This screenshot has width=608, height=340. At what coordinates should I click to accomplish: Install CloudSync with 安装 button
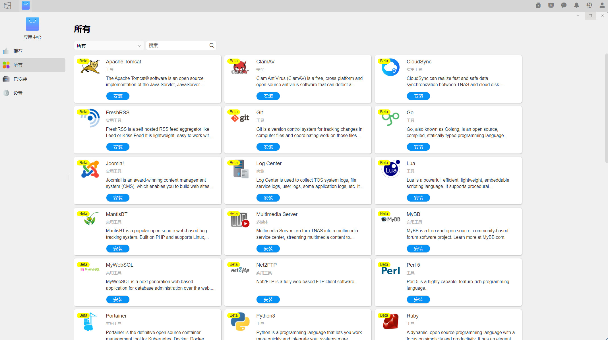418,96
